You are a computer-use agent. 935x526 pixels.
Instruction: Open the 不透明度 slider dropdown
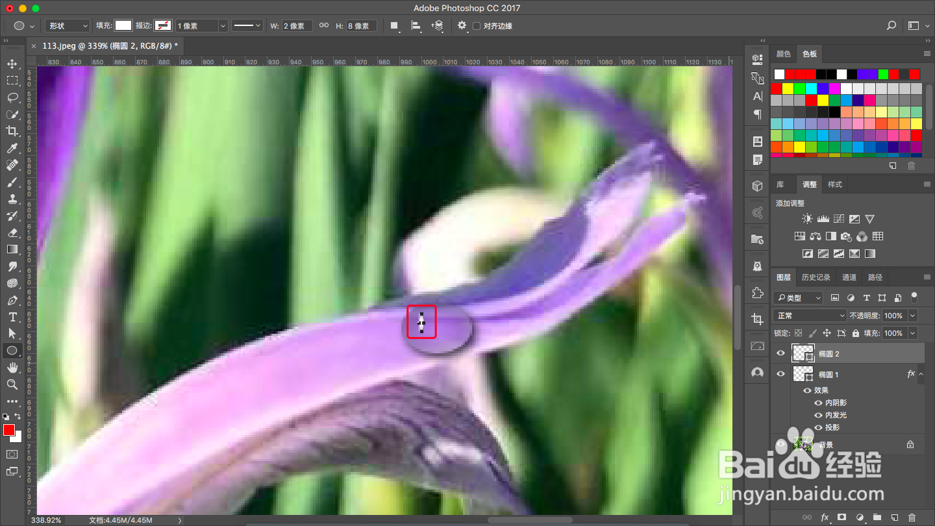tap(913, 316)
